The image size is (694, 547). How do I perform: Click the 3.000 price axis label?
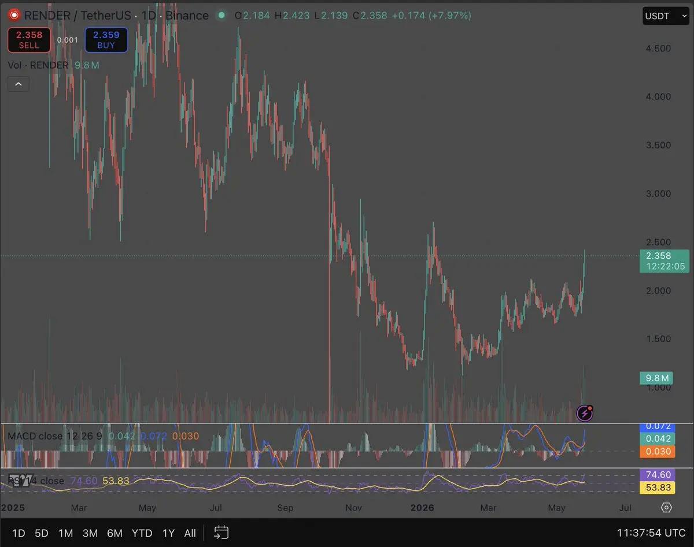[658, 194]
